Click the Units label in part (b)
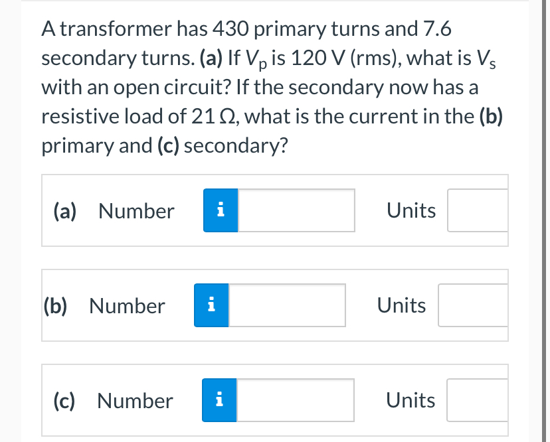 tap(401, 305)
